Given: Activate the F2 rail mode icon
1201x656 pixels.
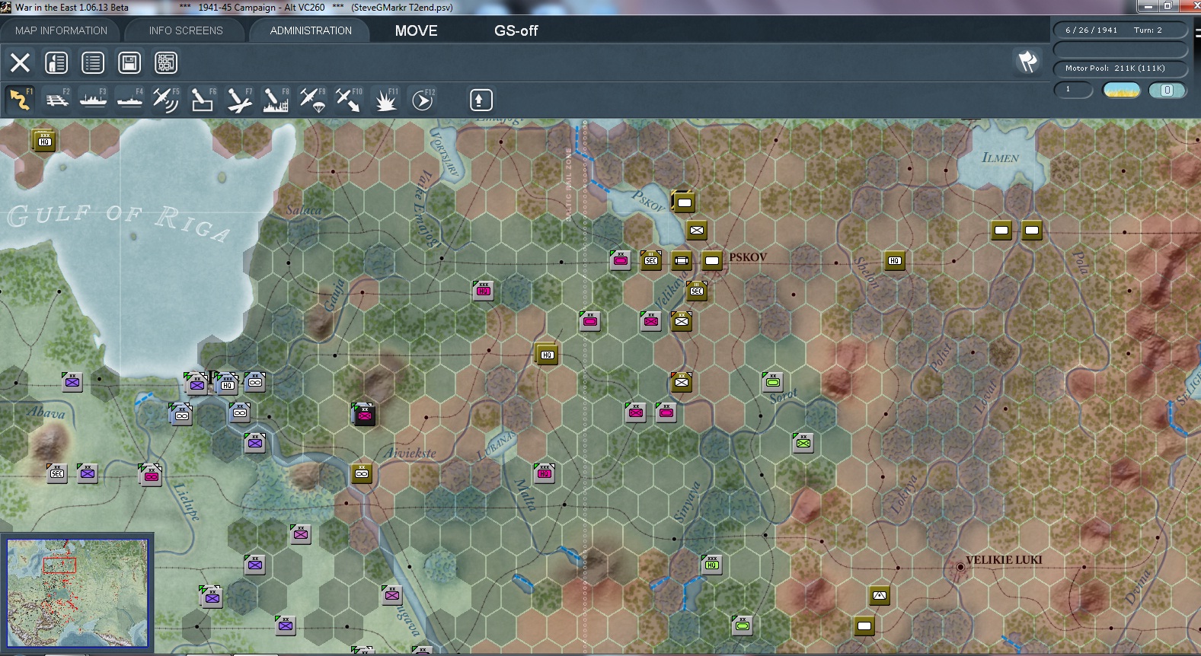Looking at the screenshot, I should [56, 100].
